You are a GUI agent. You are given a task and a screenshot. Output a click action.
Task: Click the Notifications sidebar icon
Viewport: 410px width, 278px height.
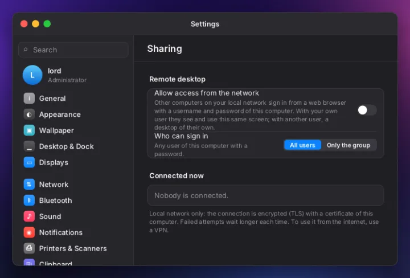[x=29, y=232]
